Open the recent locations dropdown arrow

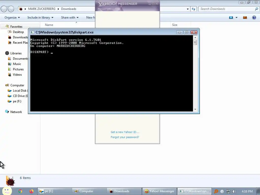16,9
